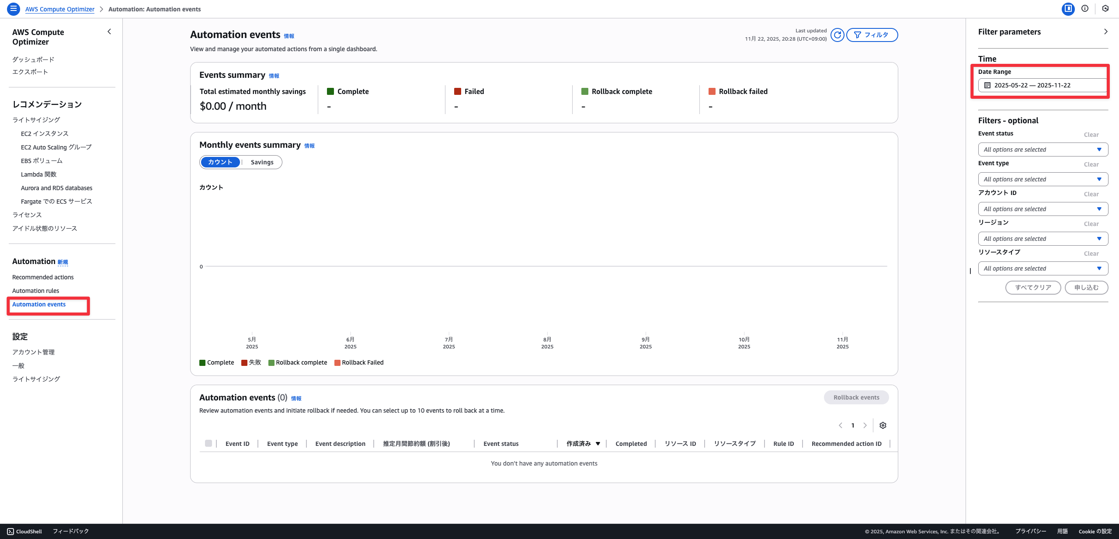Screen dimensions: 1119x539
Task: Collapse the AWS Compute Optimizer sidebar
Action: 109,31
